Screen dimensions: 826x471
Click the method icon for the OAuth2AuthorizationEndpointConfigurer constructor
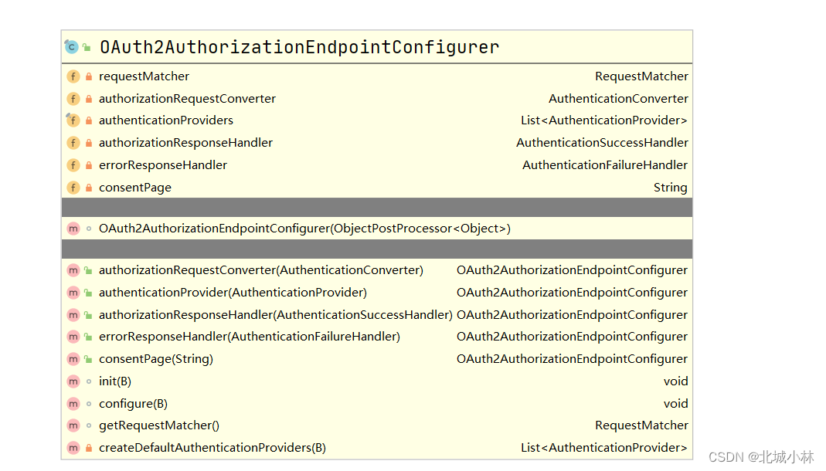pos(73,228)
